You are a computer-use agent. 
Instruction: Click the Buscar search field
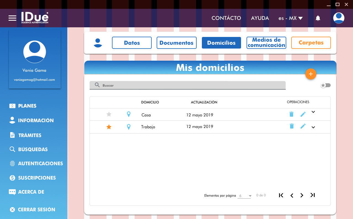[188, 86]
